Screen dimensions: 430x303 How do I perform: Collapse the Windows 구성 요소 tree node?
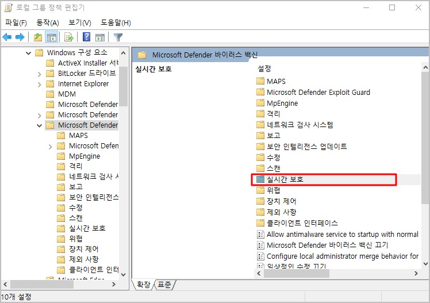coord(29,53)
